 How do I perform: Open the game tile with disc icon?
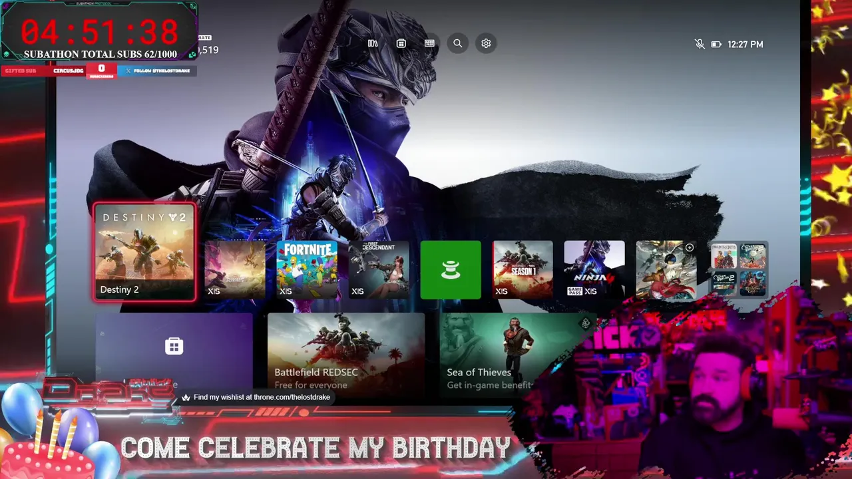[666, 269]
